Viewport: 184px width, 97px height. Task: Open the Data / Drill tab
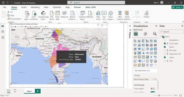90,7
